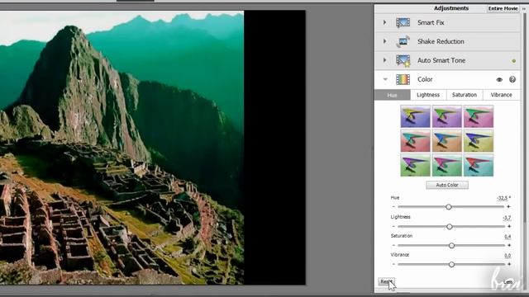Click the Hue slider minus icon

click(x=393, y=207)
